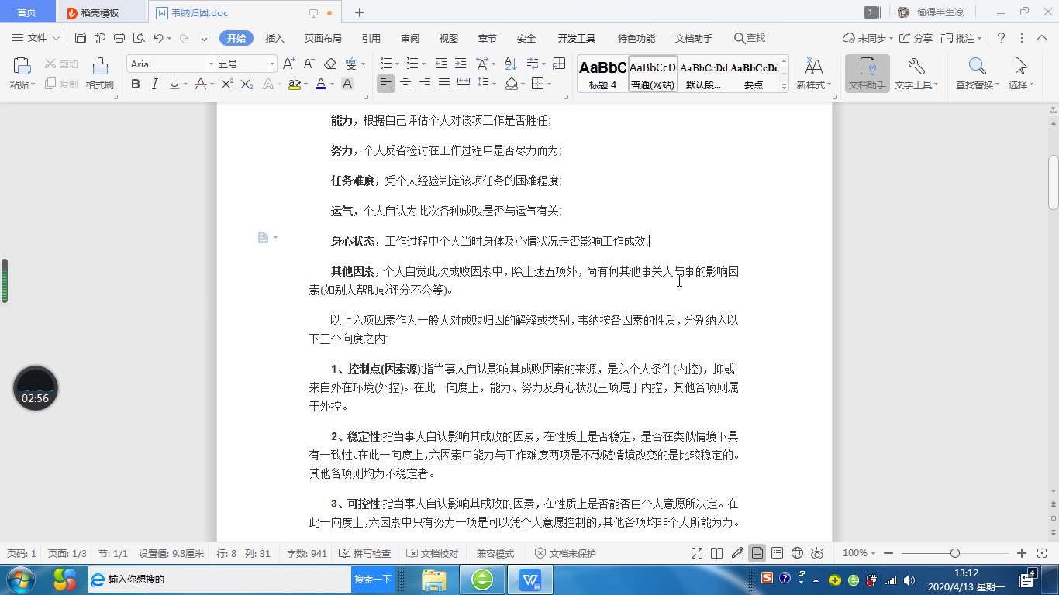
Task: Open 查找替换 dropdown
Action: (x=978, y=84)
